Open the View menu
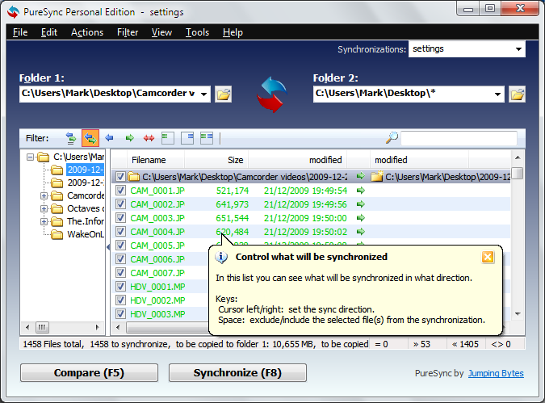Image resolution: width=545 pixels, height=403 pixels. (x=161, y=32)
